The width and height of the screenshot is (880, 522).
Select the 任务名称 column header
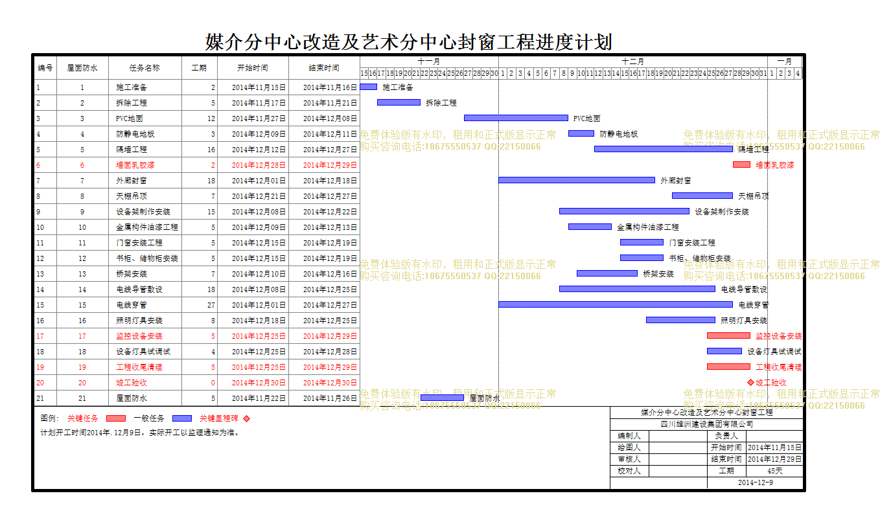[x=145, y=67]
